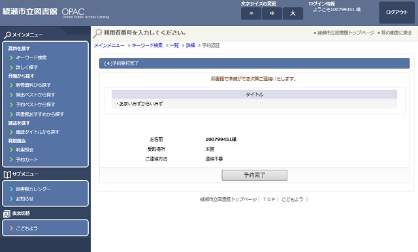Click the green arrow next to キーワード検索
The height and width of the screenshot is (252, 418).
tap(11, 58)
